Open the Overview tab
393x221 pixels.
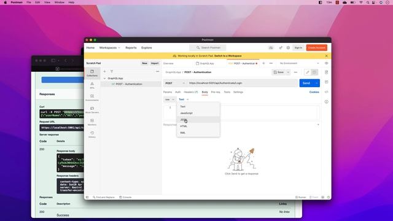click(168, 63)
